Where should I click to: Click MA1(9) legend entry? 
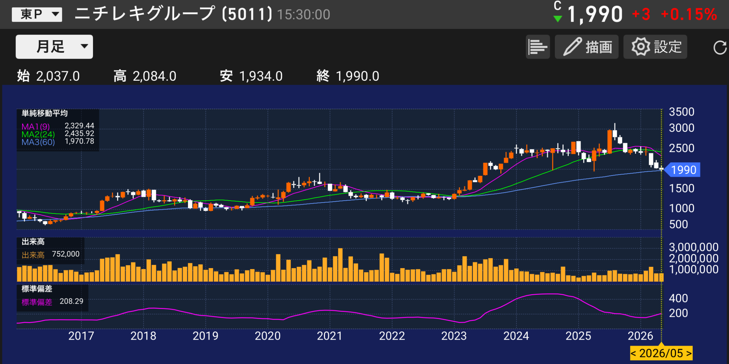36,126
